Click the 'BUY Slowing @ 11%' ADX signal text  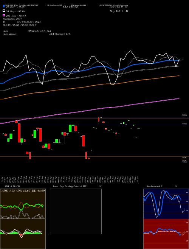pyautogui.click(x=60, y=34)
